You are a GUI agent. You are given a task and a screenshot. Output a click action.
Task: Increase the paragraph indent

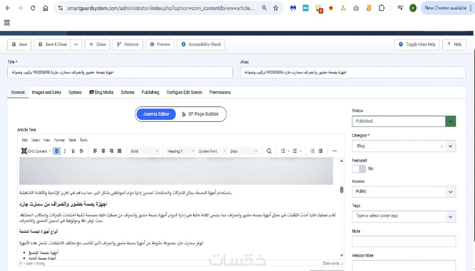[x=320, y=151]
